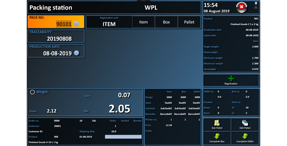The height and width of the screenshot is (146, 287).
Task: Switch registration unit to Pallet
Action: 189,22
